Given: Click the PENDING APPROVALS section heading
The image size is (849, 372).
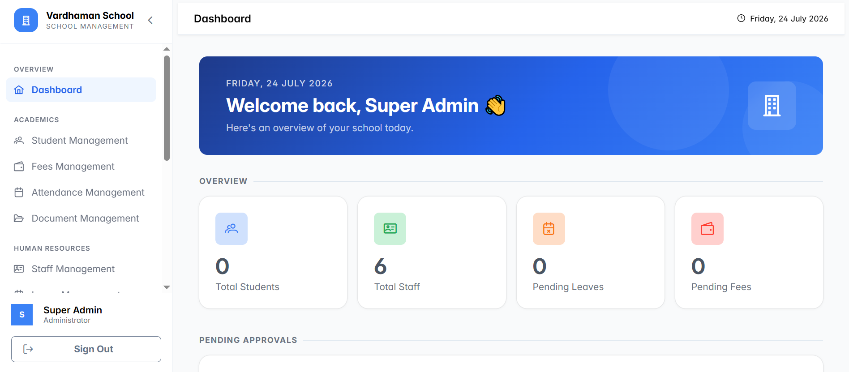Looking at the screenshot, I should [248, 340].
